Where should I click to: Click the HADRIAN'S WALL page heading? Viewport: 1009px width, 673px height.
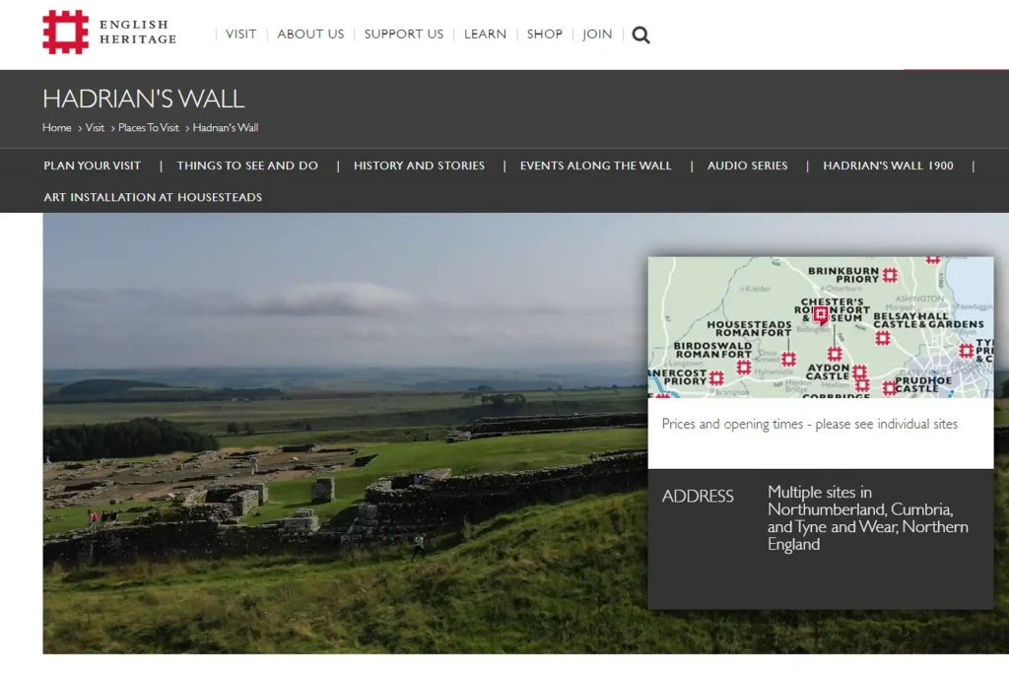[x=144, y=99]
